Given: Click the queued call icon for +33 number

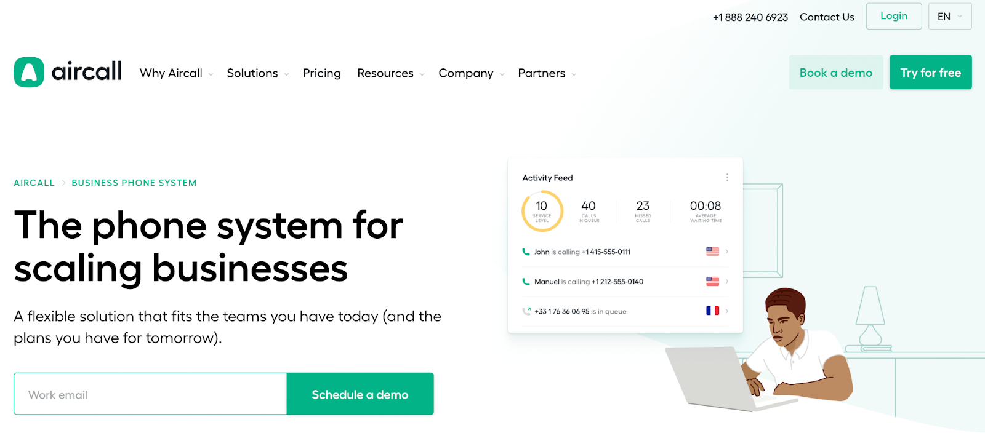Looking at the screenshot, I should pyautogui.click(x=526, y=311).
